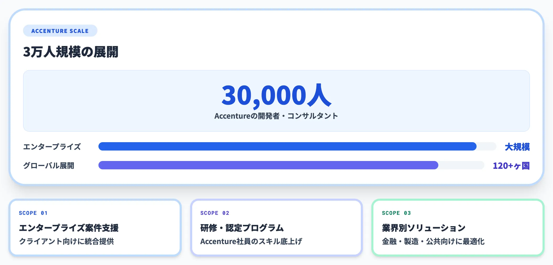553x265 pixels.
Task: Click the 大規模 value text
Action: point(517,147)
